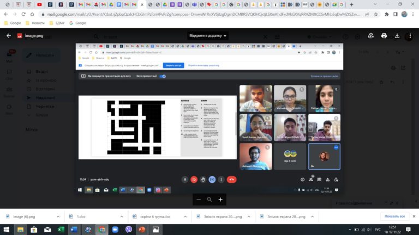Open the БДМУ bookmark folder
The height and width of the screenshot is (235, 419).
(x=57, y=23)
